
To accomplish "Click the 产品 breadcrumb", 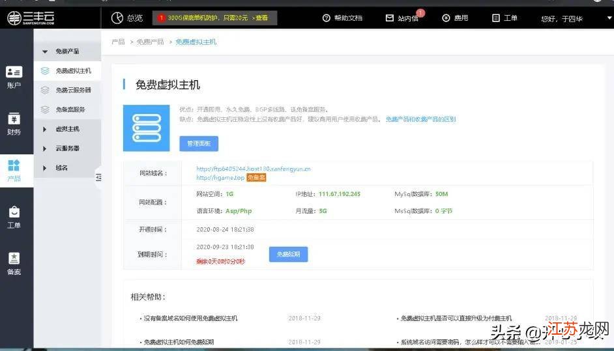I will pos(118,42).
